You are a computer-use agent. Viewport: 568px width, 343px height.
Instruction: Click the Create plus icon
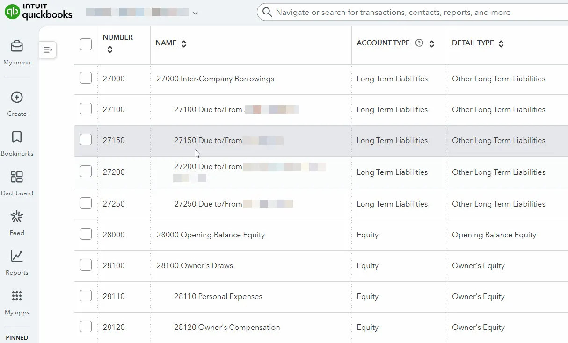click(x=17, y=98)
